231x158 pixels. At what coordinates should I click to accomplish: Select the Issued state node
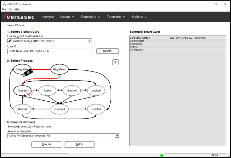(22, 90)
